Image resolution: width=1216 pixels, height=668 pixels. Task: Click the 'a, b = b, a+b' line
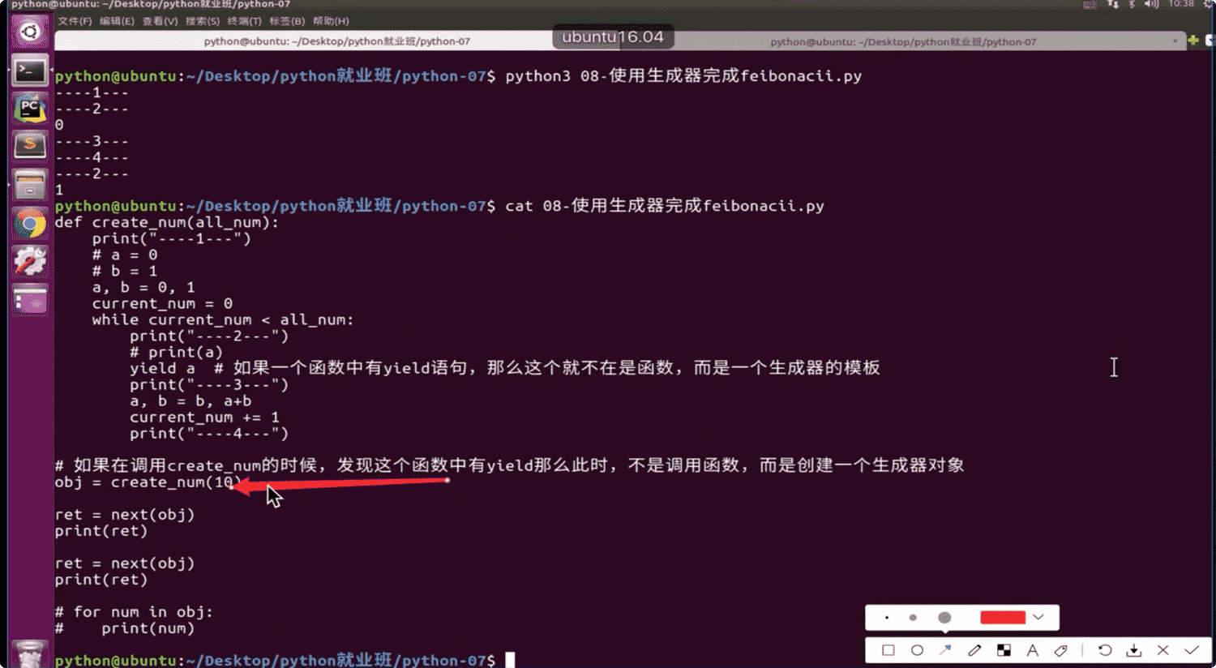tap(191, 401)
